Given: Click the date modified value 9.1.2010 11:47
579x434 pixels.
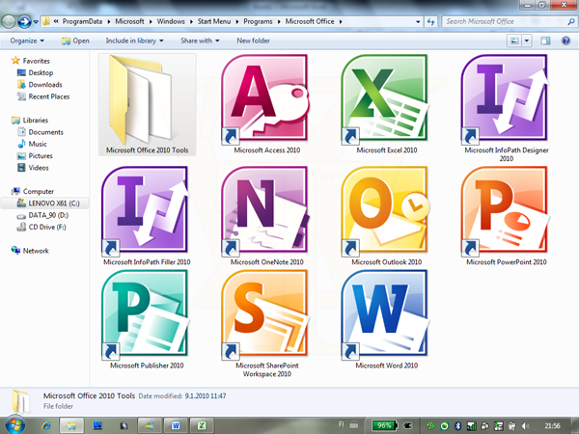Looking at the screenshot, I should tap(206, 395).
